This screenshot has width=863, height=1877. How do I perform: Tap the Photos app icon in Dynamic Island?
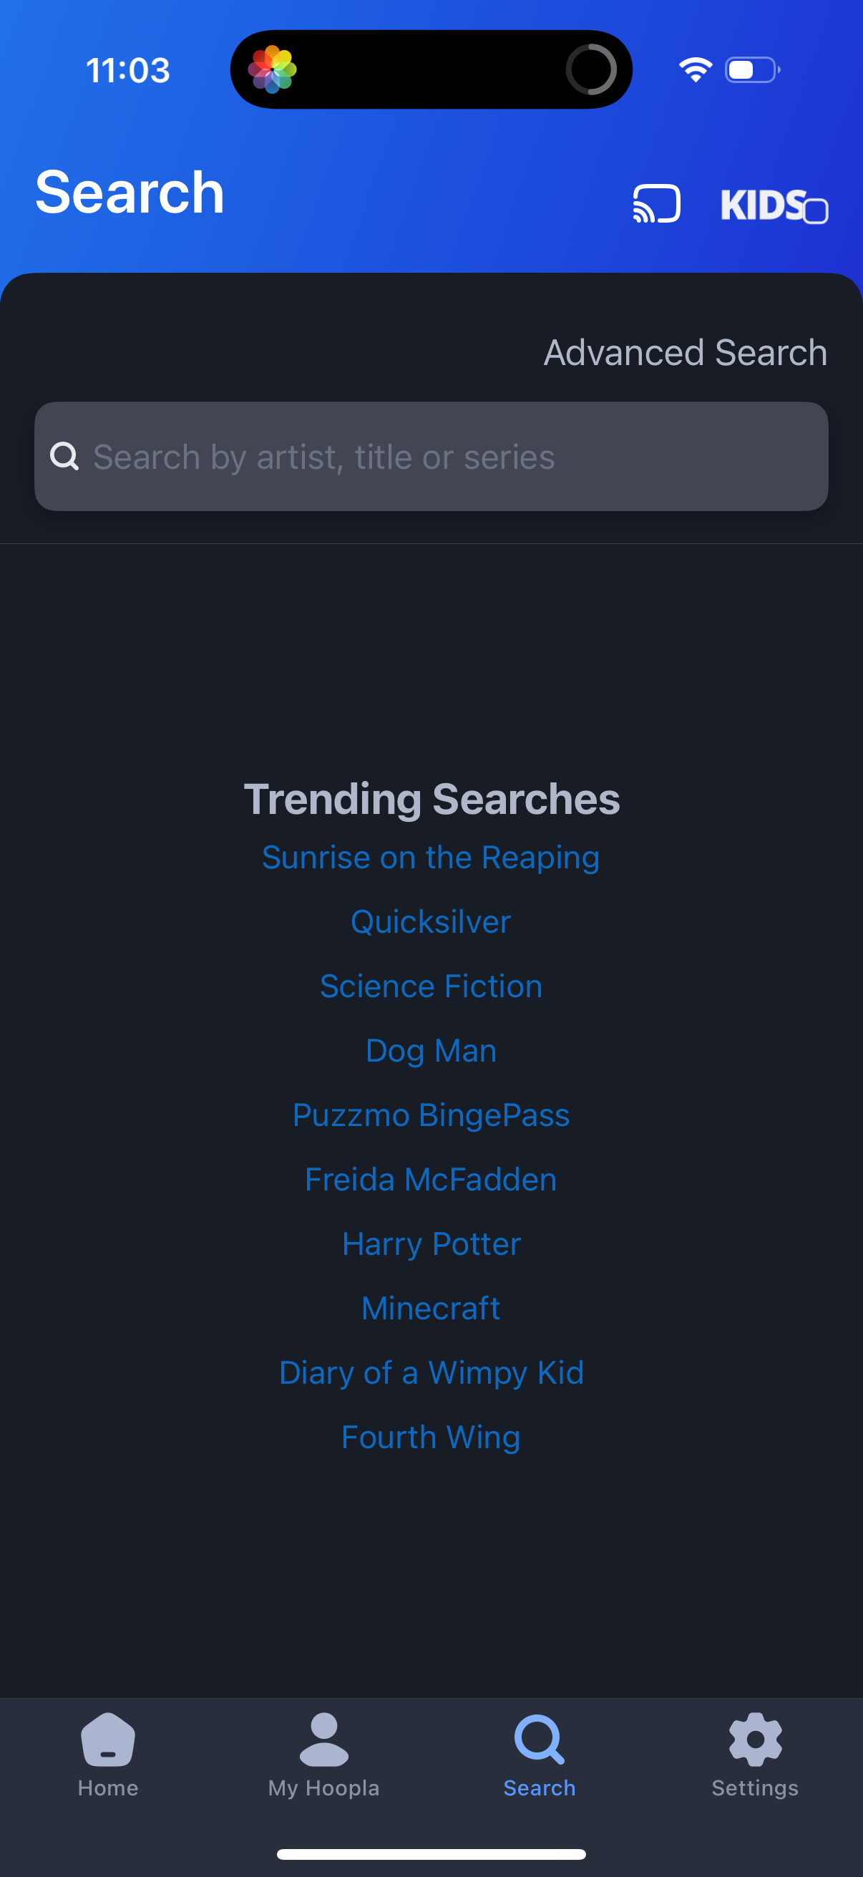(x=273, y=70)
